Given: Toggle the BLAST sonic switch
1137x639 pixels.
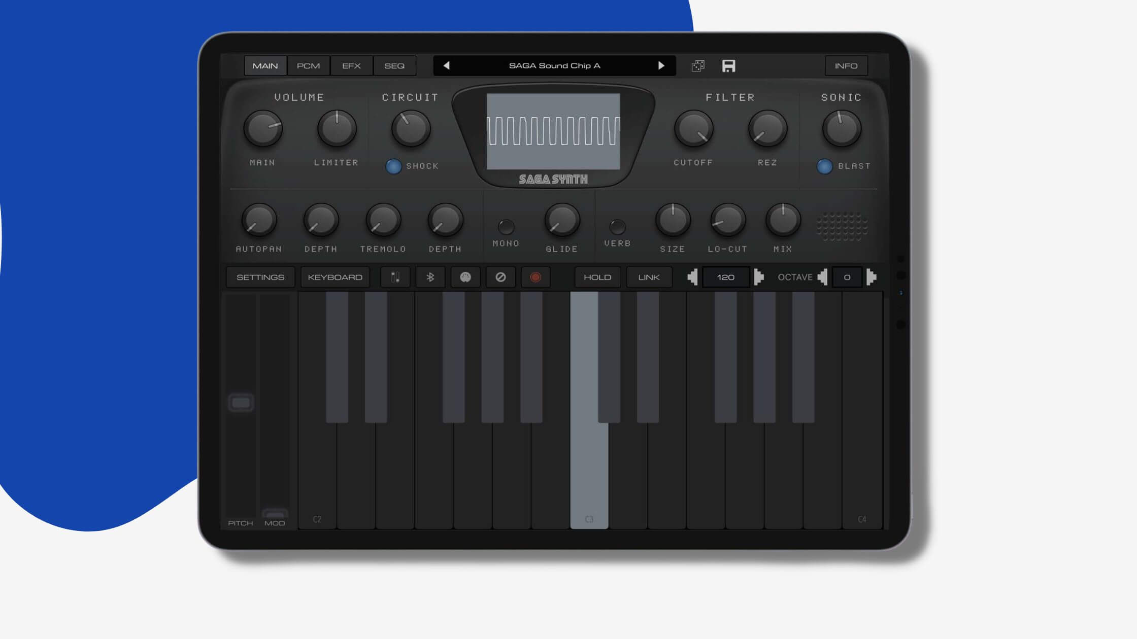Looking at the screenshot, I should pyautogui.click(x=825, y=166).
